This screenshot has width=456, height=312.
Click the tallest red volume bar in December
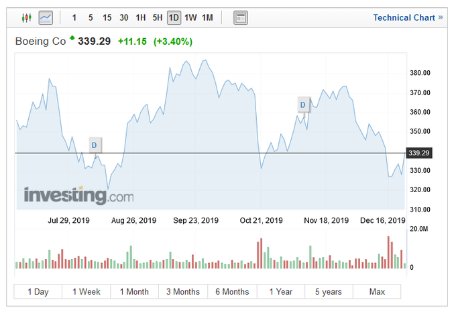point(388,252)
